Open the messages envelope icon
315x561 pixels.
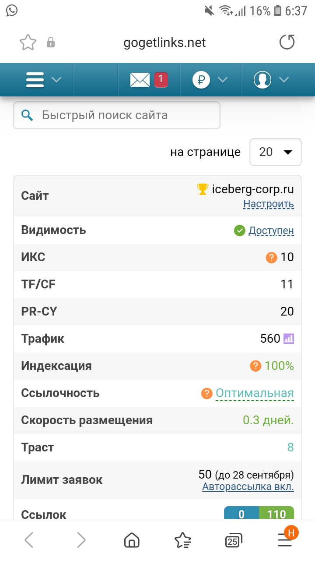pyautogui.click(x=140, y=80)
